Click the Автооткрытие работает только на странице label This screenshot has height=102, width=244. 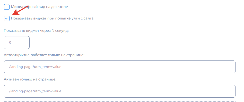(44, 55)
